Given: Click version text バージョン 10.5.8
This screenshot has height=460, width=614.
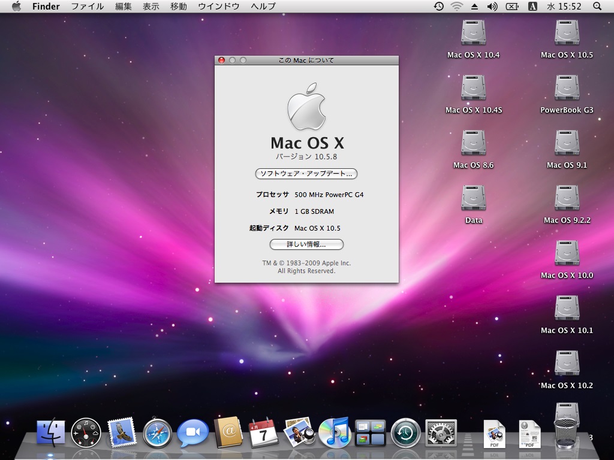Looking at the screenshot, I should tap(306, 156).
